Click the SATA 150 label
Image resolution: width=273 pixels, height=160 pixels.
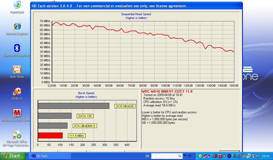coord(85,116)
